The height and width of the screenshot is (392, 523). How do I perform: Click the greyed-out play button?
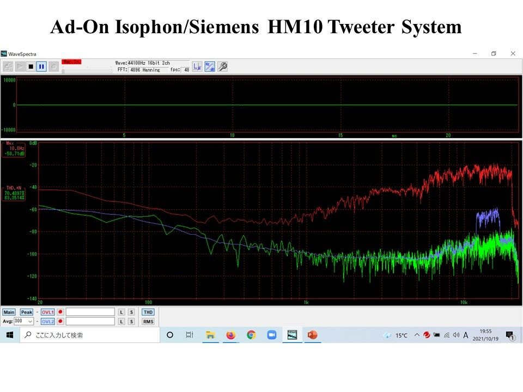pos(20,66)
